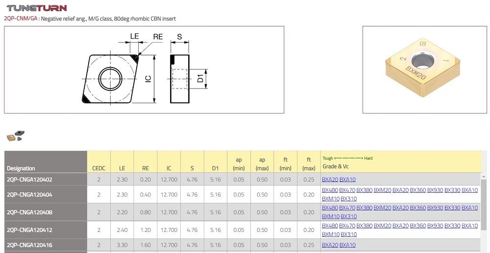This screenshot has width=490, height=253.
Task: Click the RE value 1.60
Action: point(146,245)
